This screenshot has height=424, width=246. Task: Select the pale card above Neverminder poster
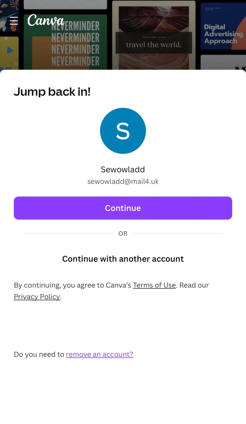click(65, 4)
